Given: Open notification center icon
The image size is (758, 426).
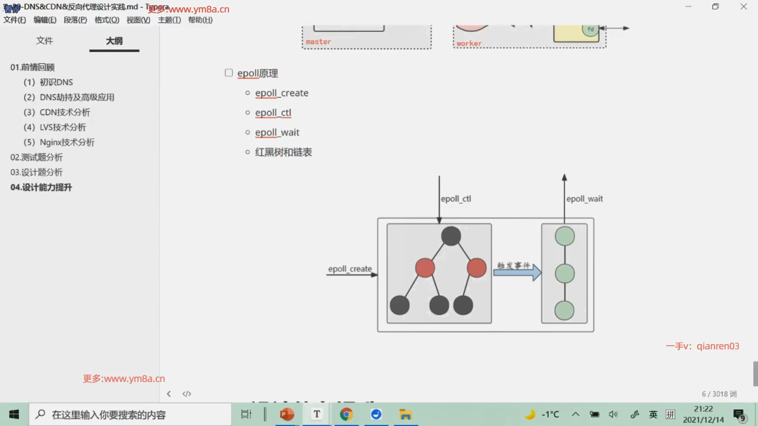Looking at the screenshot, I should click(x=739, y=415).
